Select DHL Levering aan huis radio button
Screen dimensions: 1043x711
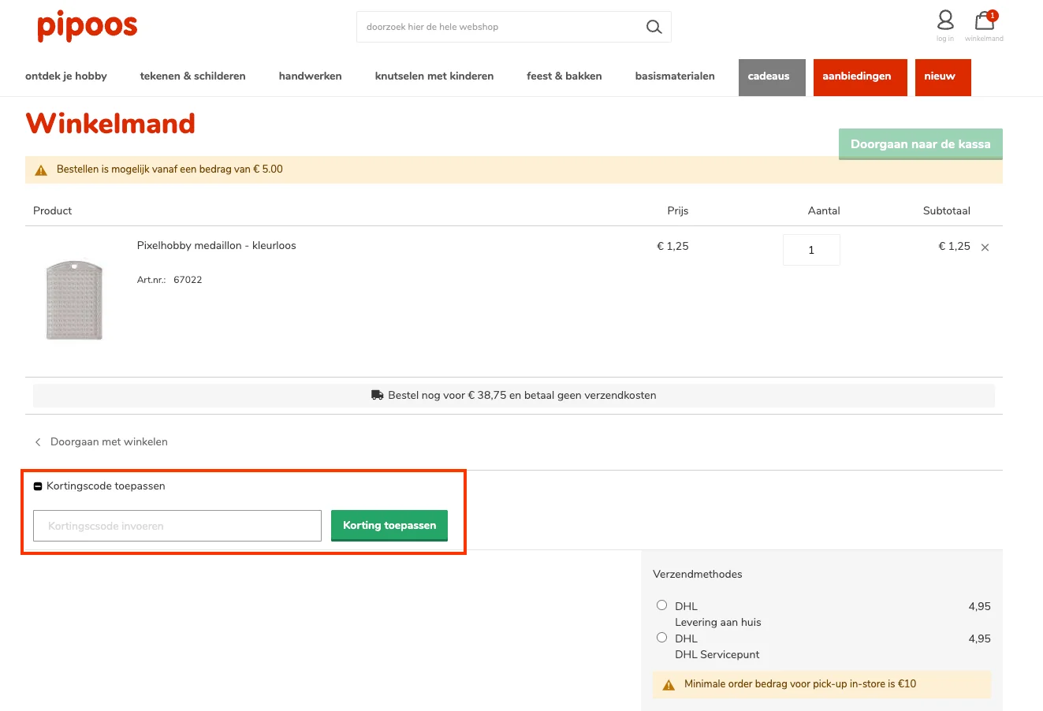click(x=661, y=605)
